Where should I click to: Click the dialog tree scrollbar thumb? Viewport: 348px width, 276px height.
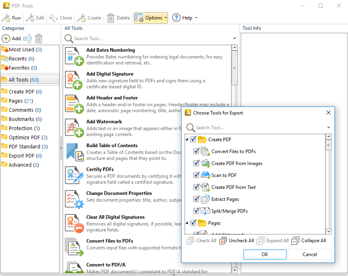[329, 145]
